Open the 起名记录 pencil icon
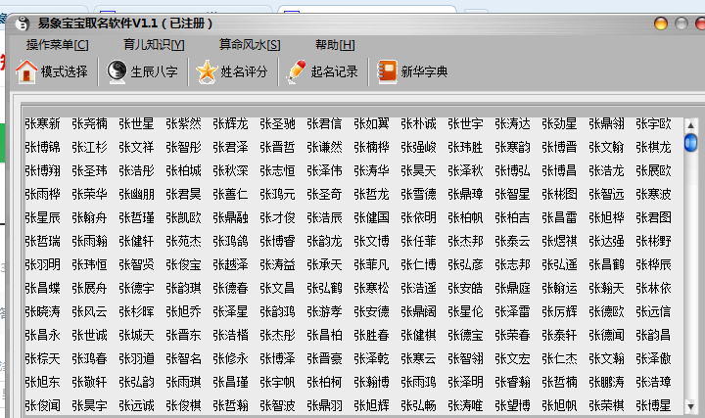The width and height of the screenshot is (705, 418). (297, 71)
